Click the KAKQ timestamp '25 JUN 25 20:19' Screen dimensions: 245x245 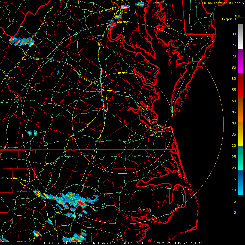(x=185, y=243)
